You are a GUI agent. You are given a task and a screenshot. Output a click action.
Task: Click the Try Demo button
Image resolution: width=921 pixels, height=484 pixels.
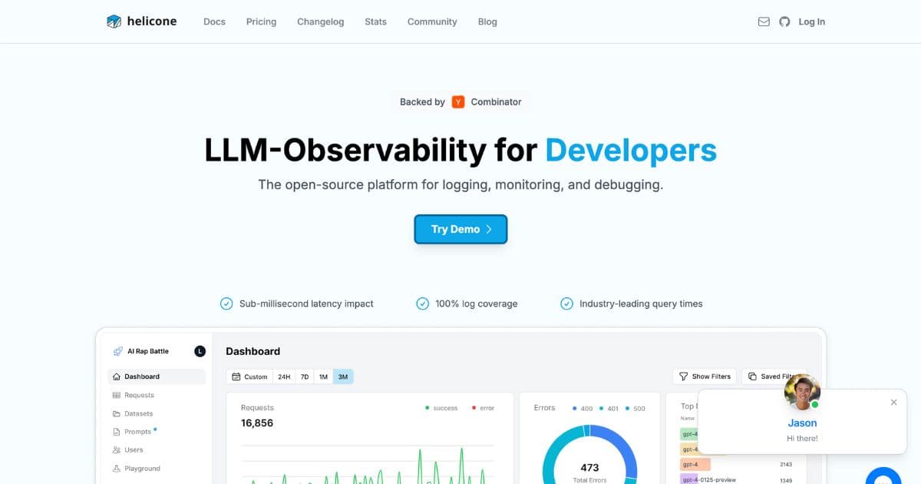point(460,229)
